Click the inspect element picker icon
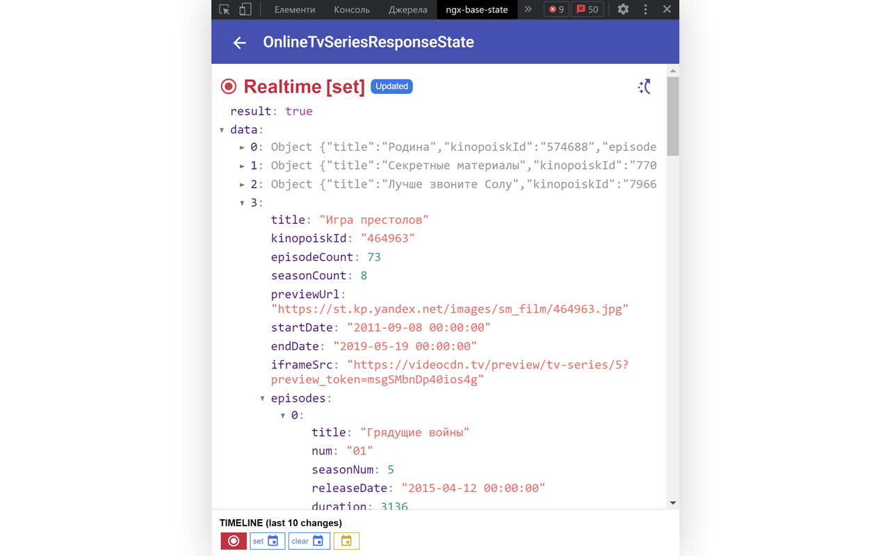The width and height of the screenshot is (890, 556). [225, 10]
